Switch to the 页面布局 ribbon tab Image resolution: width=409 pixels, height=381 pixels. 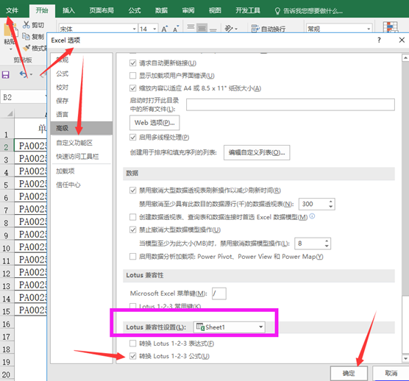(102, 10)
